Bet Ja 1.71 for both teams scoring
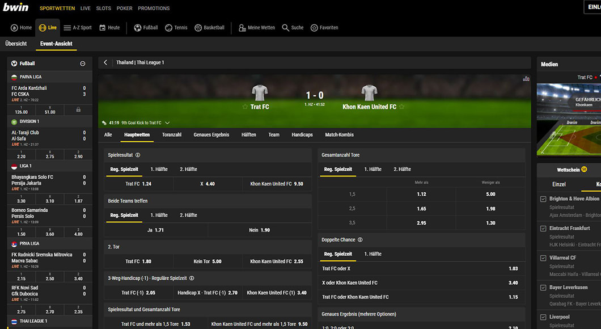 pyautogui.click(x=155, y=230)
